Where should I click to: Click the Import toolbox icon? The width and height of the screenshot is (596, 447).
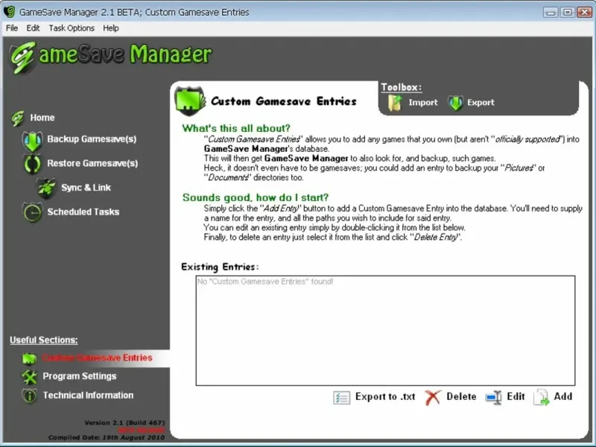coord(395,103)
